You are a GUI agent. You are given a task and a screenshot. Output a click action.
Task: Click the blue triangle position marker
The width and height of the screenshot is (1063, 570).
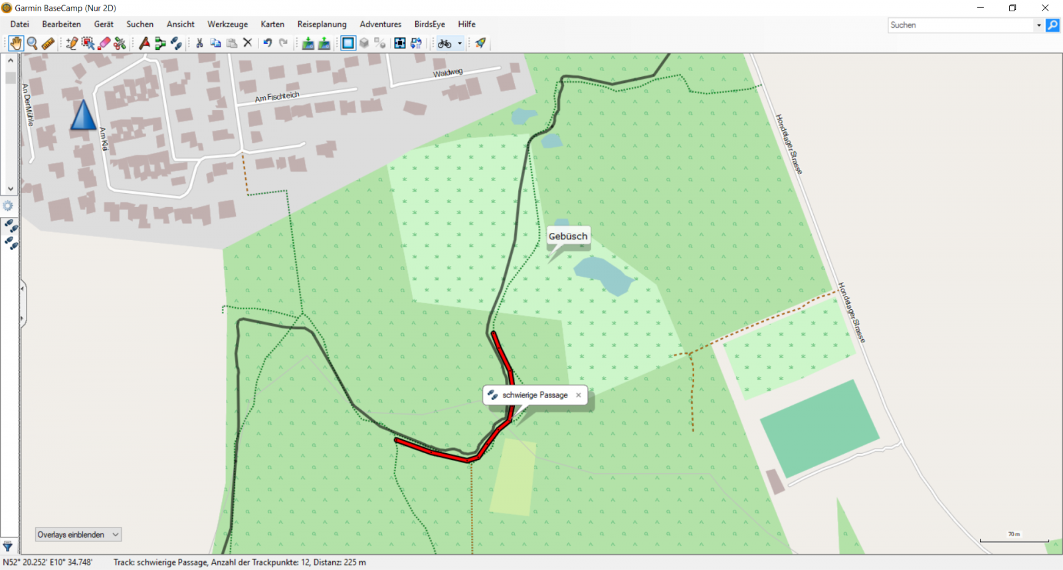pos(83,114)
